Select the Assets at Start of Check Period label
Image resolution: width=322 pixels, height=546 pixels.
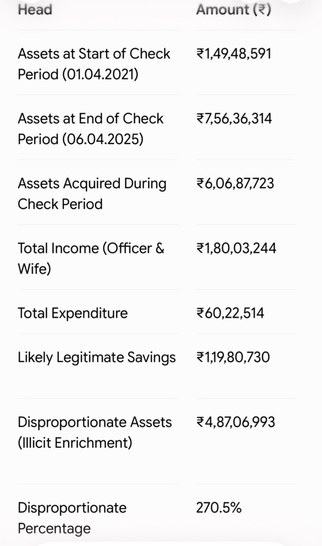(94, 64)
